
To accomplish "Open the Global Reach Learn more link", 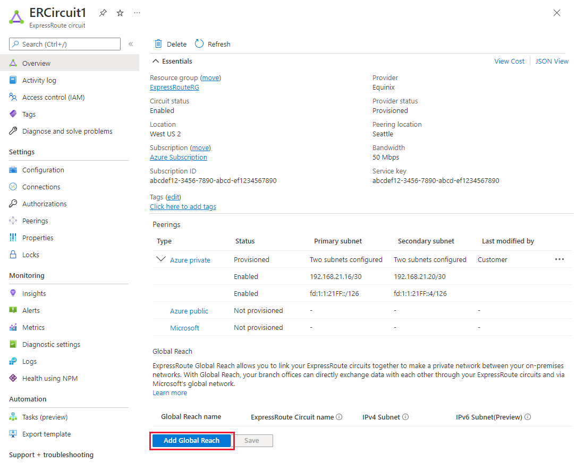I will pos(170,392).
